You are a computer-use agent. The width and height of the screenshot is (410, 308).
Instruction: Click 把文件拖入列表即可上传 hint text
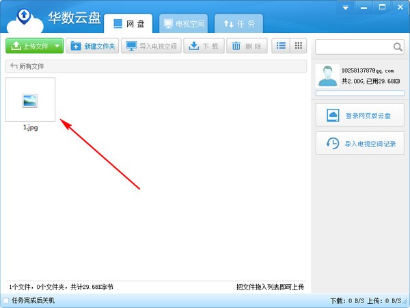point(270,287)
